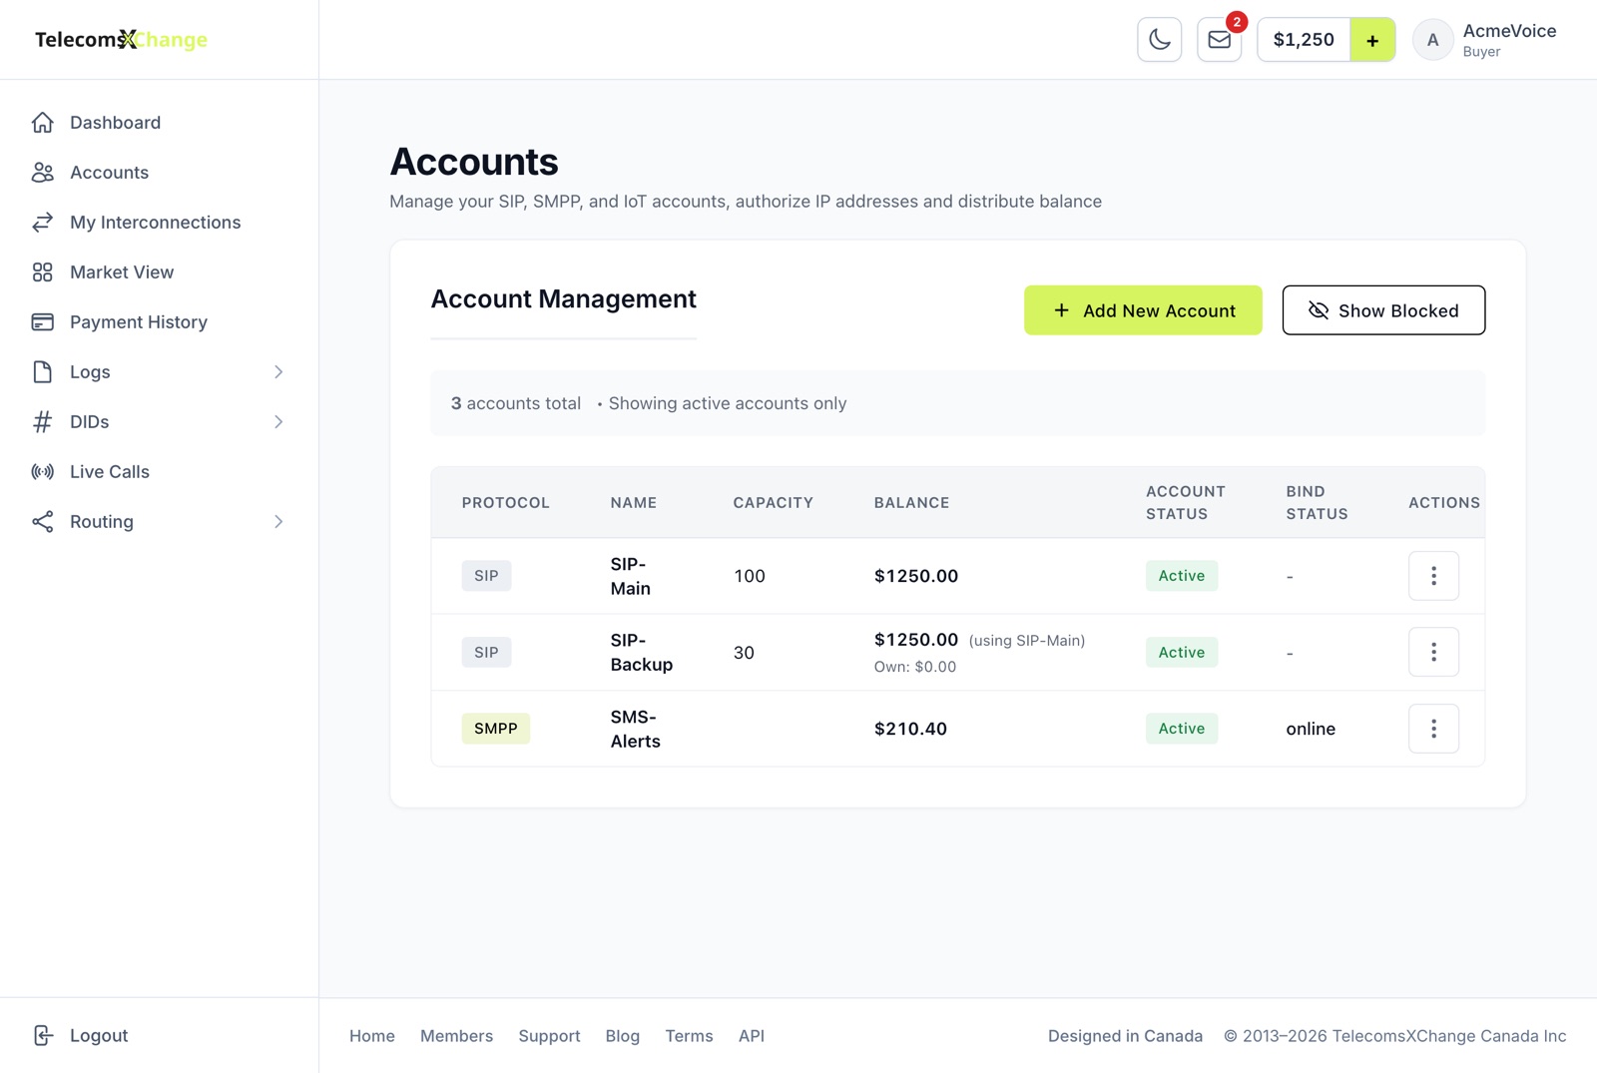Click the Routing share icon
The width and height of the screenshot is (1597, 1073).
(42, 522)
